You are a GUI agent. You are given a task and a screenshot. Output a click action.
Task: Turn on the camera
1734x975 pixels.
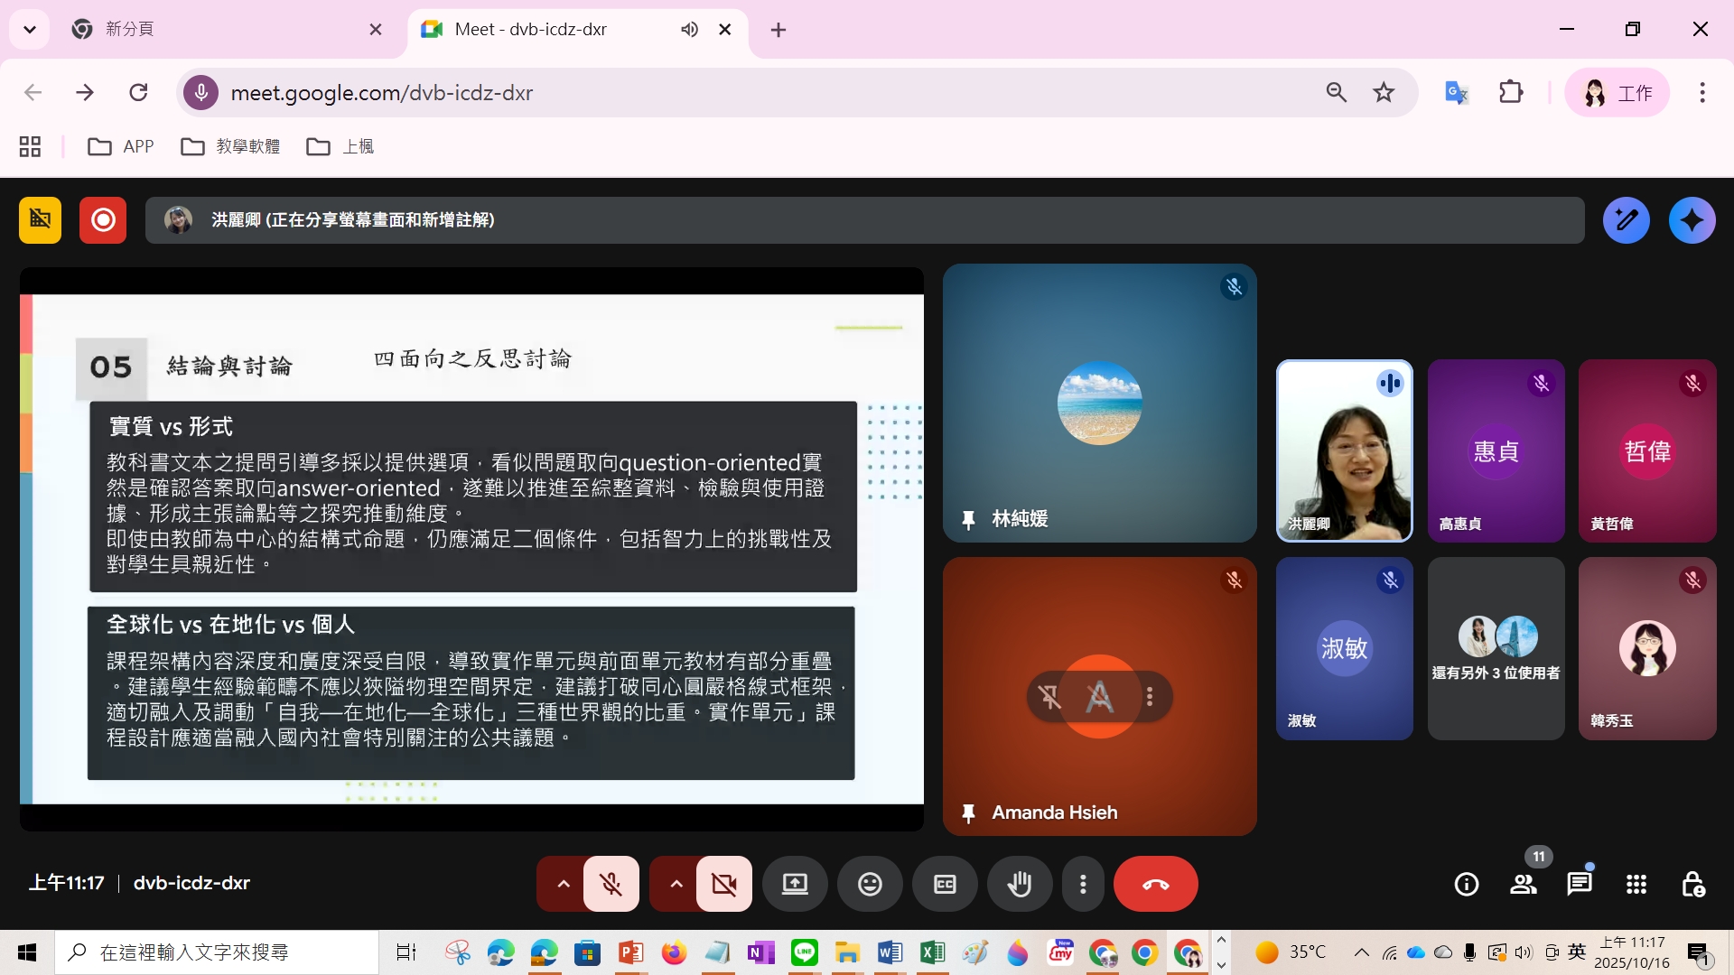point(723,884)
